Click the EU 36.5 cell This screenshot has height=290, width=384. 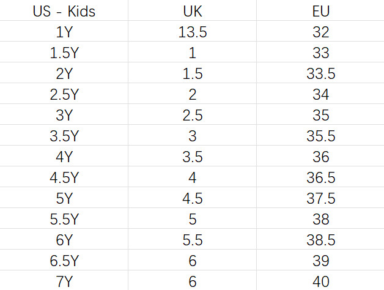click(320, 177)
